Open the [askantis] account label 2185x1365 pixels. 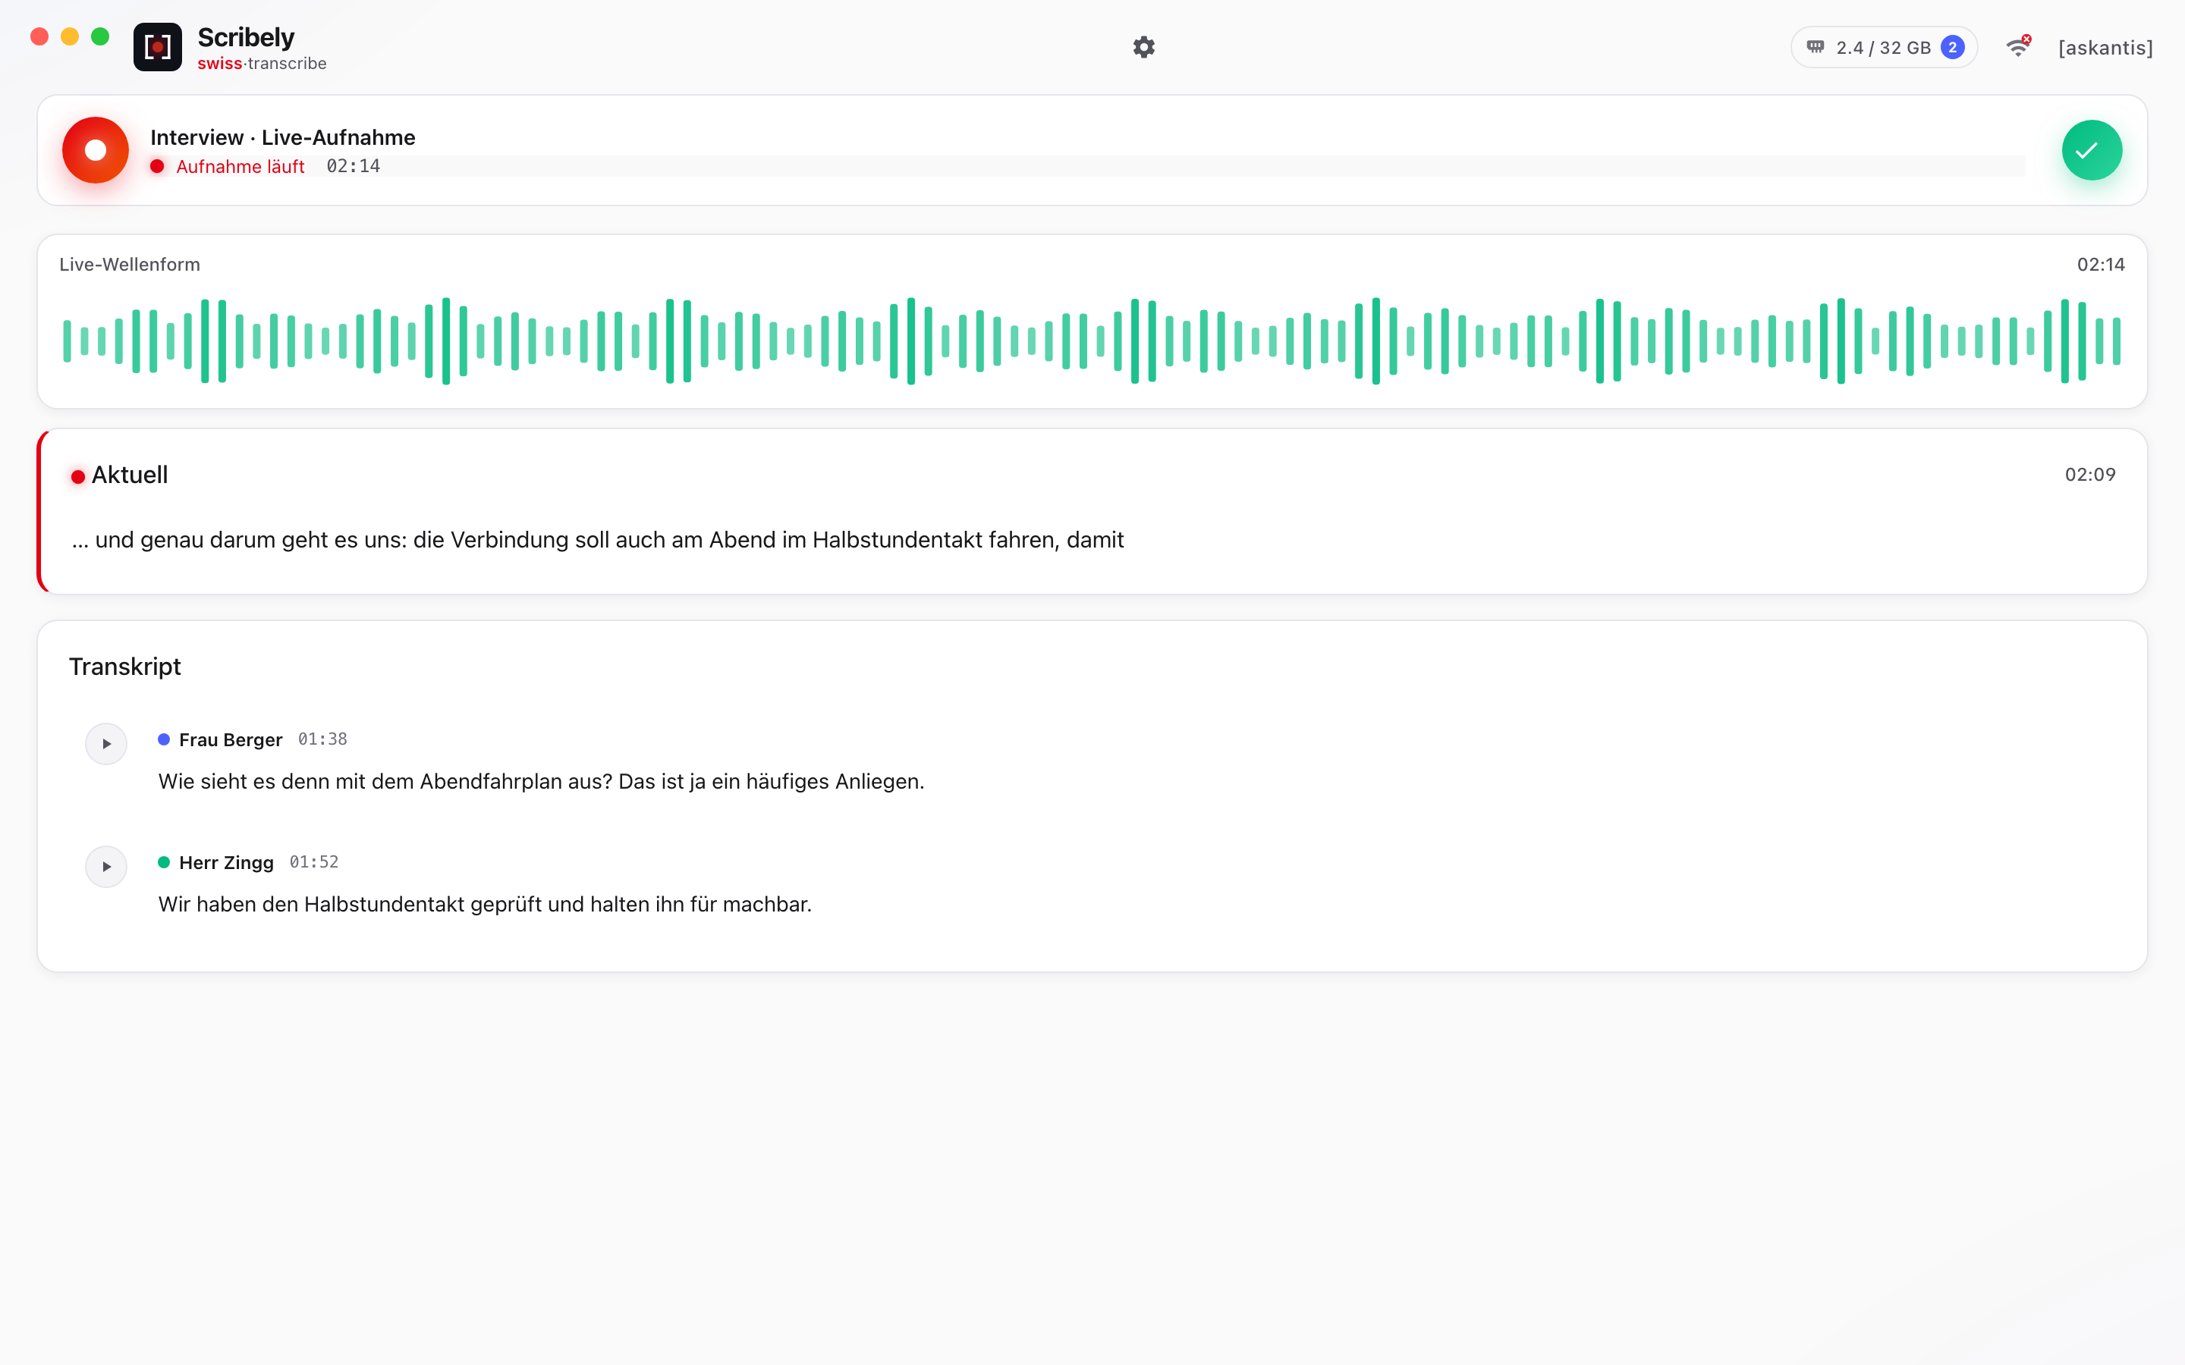2105,48
